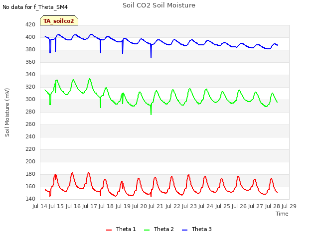The image size is (319, 239).
Task: Toggle Theta 3 legend entry
Action: click(x=197, y=229)
